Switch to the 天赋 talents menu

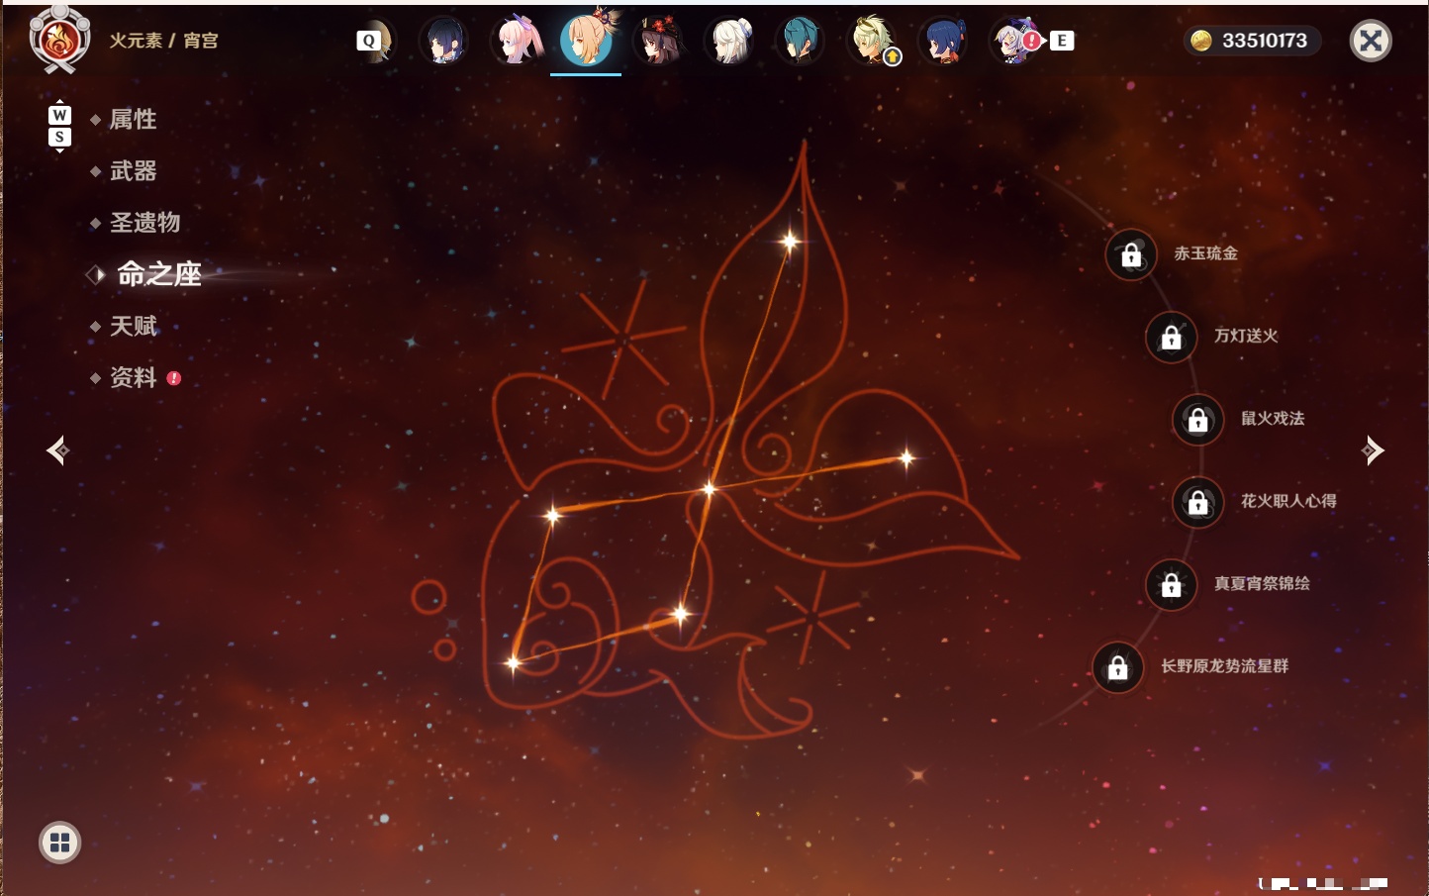point(133,326)
